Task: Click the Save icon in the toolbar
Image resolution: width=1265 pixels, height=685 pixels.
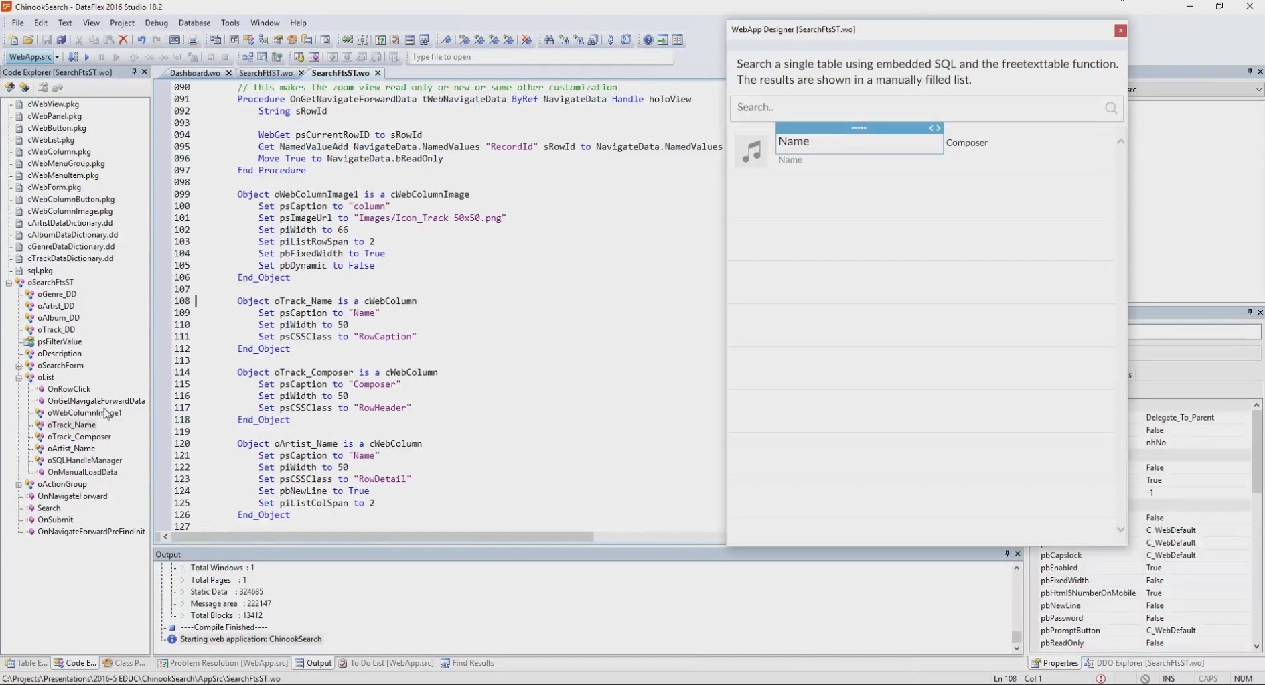Action: 46,40
